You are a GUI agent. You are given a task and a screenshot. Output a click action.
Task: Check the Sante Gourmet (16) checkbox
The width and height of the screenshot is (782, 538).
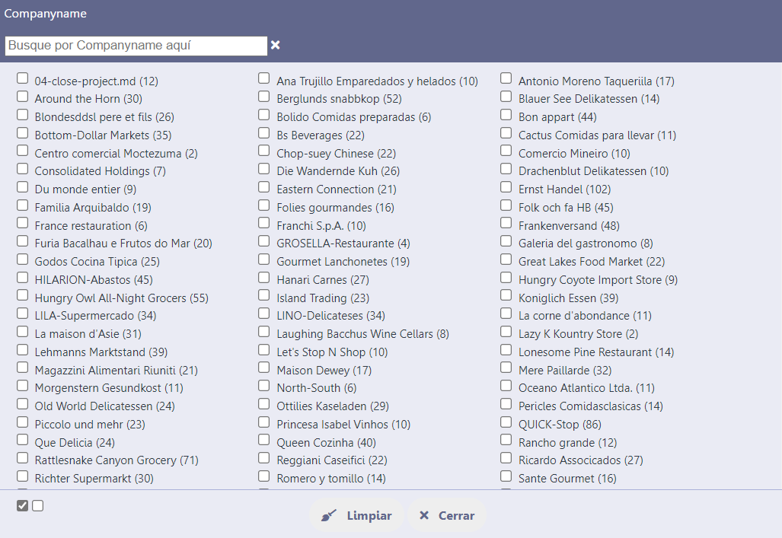click(506, 476)
